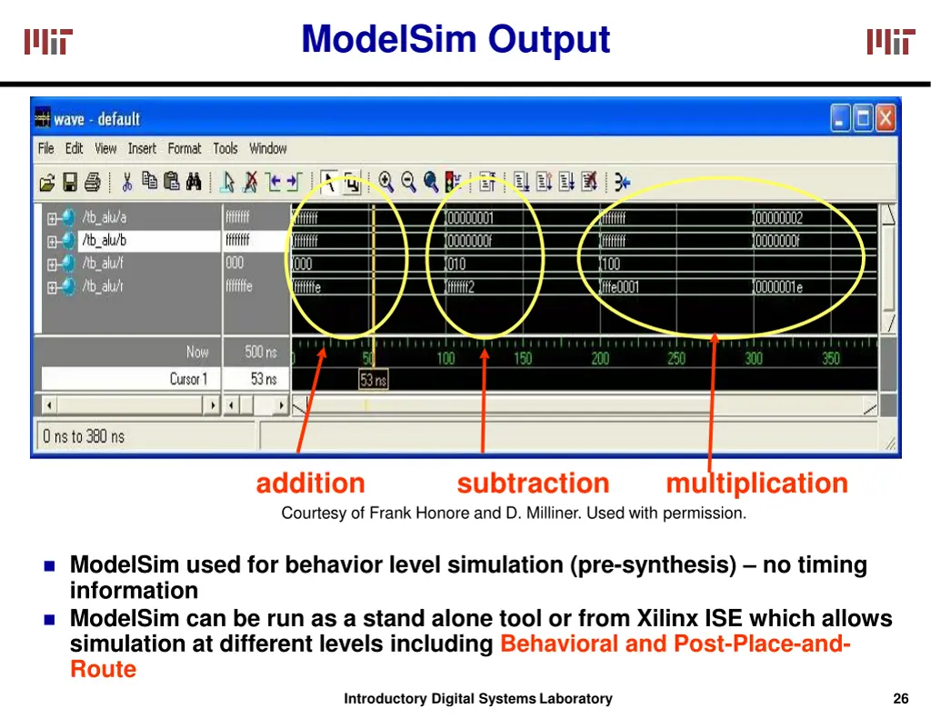
Task: Click the Cursor 1 label field
Action: [130, 379]
